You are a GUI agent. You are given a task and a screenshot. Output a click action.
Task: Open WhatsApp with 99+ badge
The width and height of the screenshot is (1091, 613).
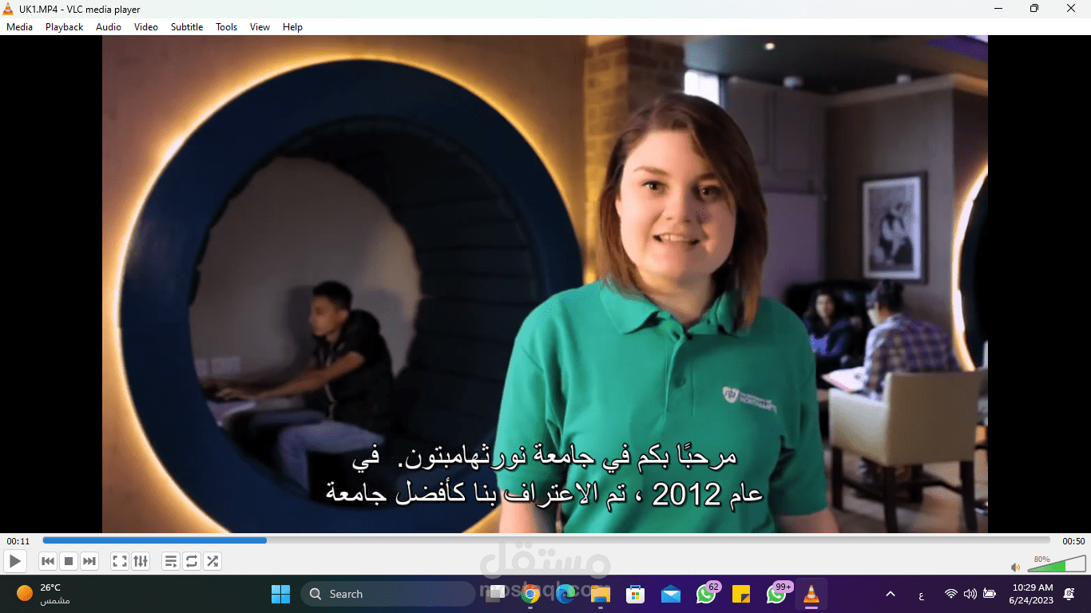[777, 594]
